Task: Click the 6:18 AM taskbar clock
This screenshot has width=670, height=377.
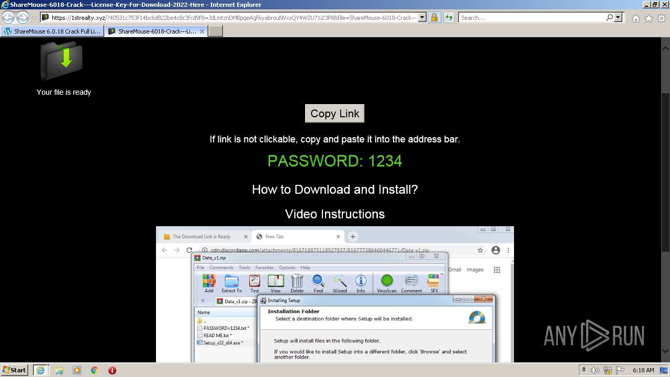Action: tap(643, 370)
